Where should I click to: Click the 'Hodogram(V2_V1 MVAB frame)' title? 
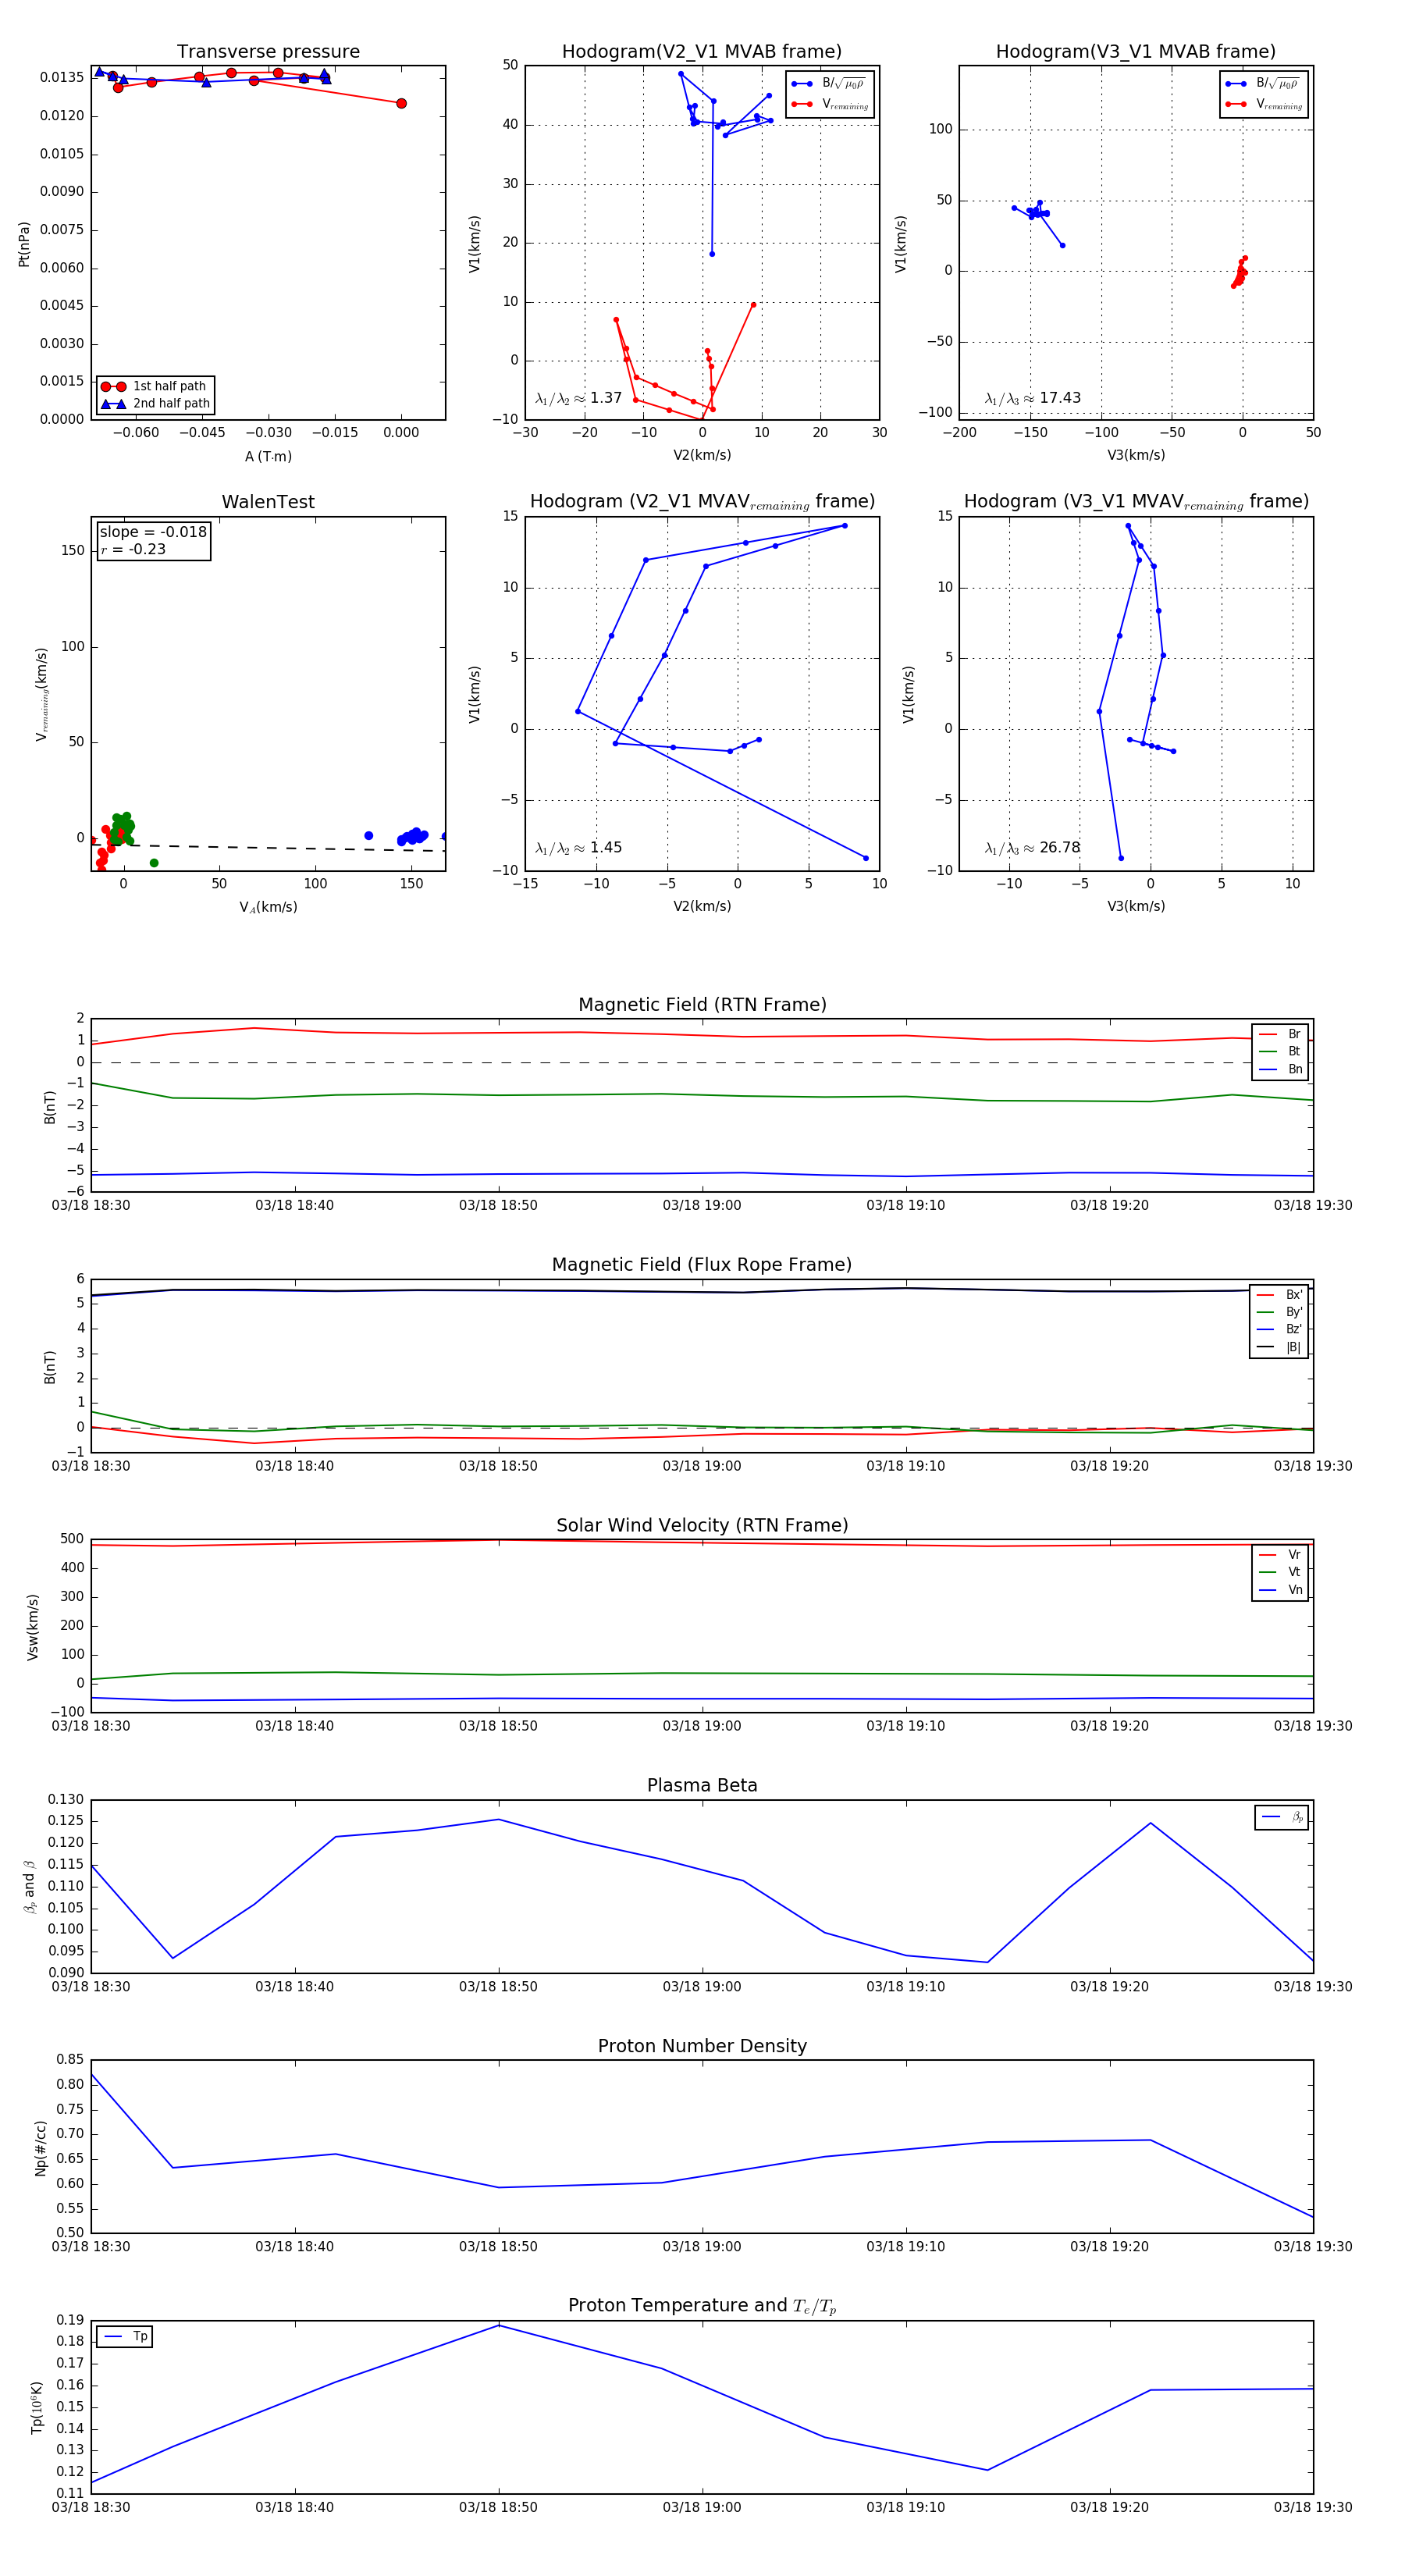point(702,52)
